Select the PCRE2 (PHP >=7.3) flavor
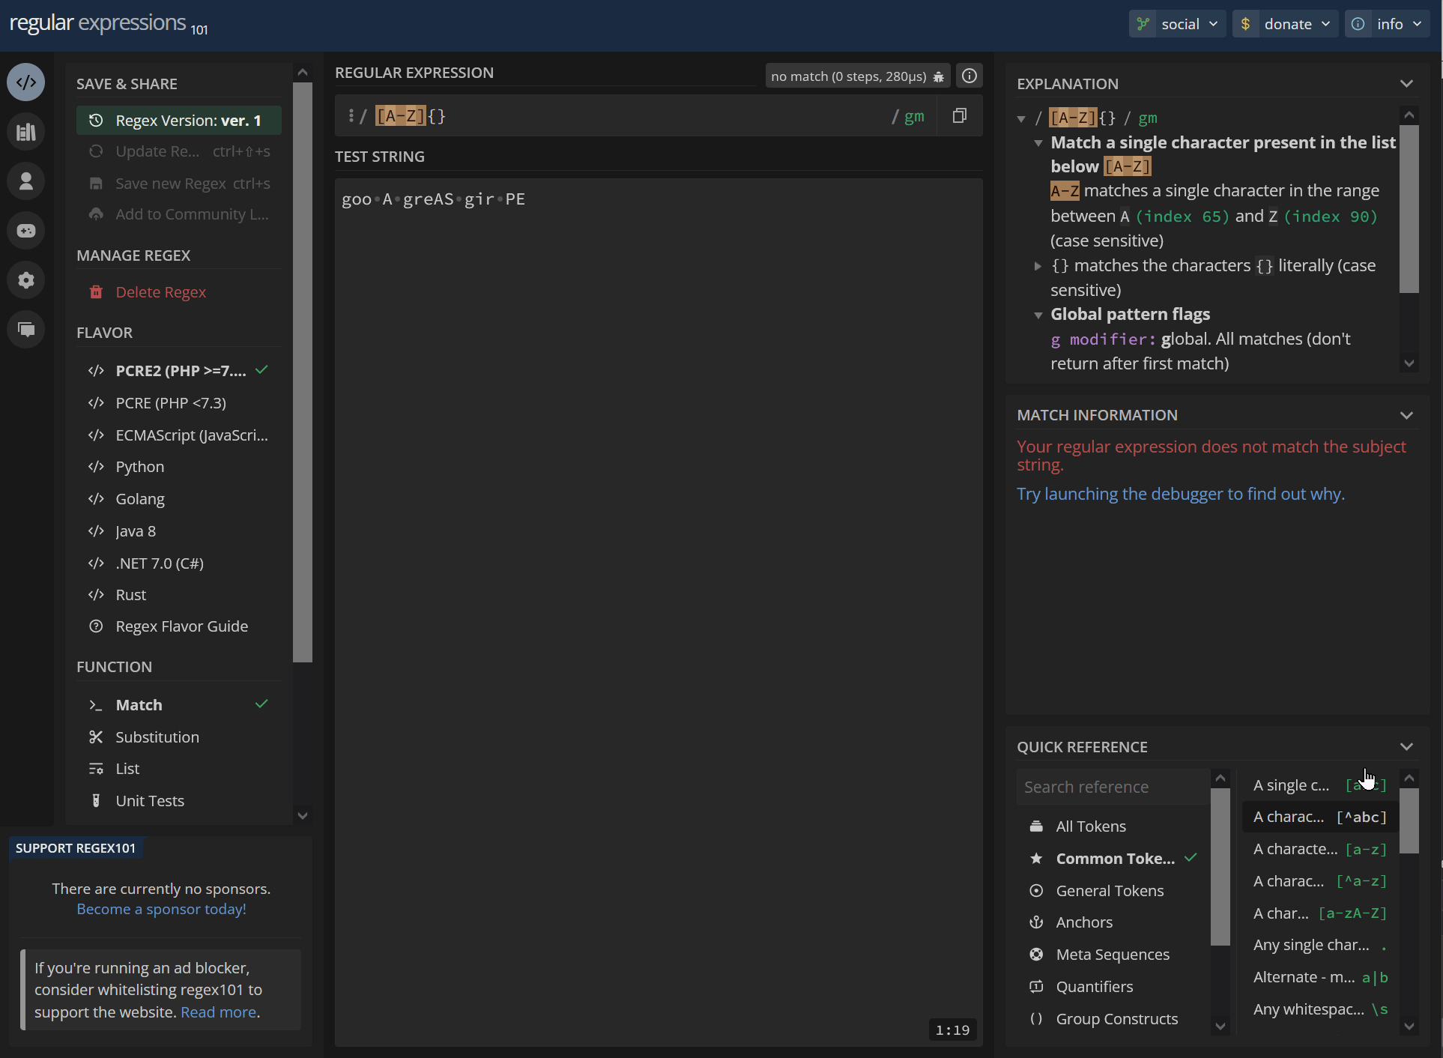This screenshot has height=1058, width=1443. pos(178,371)
